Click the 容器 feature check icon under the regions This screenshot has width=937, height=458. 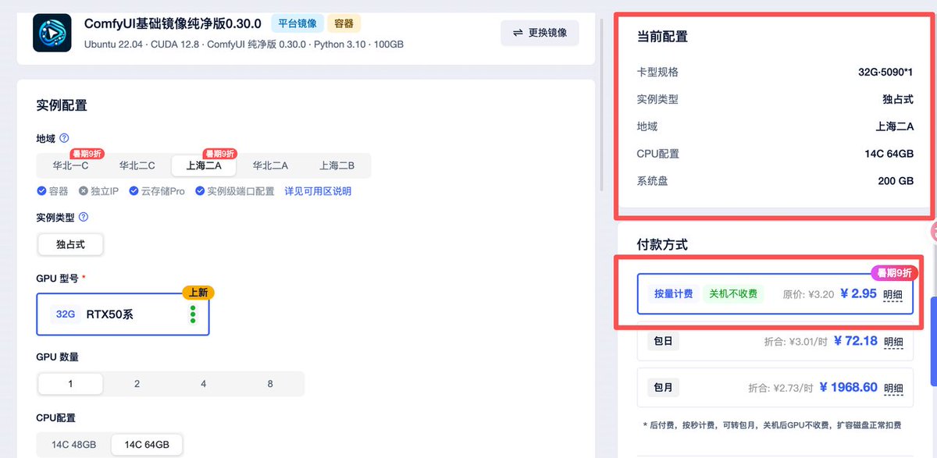point(41,191)
